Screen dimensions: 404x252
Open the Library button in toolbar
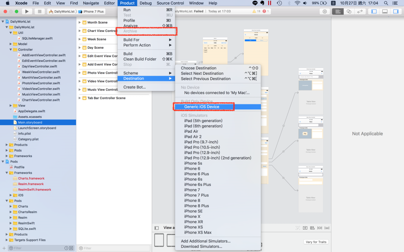point(325,11)
